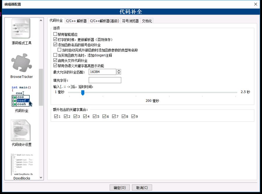Decrease max matches with spinner down arrow
The image size is (262, 194).
pyautogui.click(x=119, y=73)
